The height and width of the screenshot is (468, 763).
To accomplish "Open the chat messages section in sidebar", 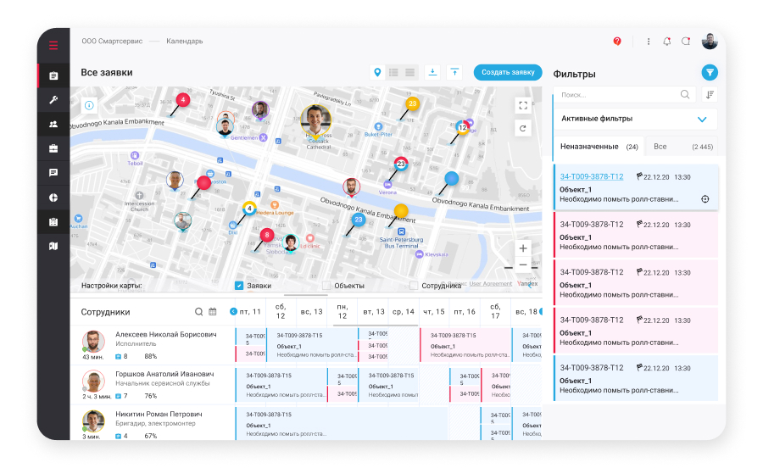I will pos(53,173).
